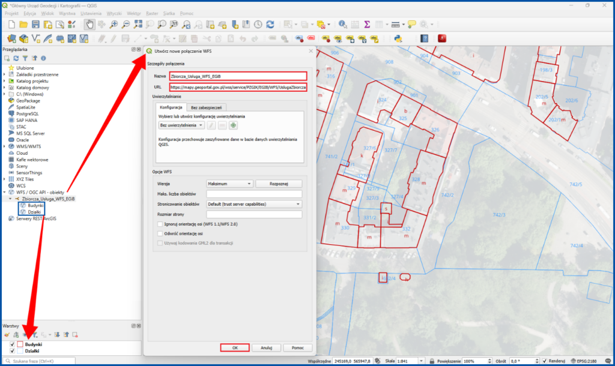Open the Skala scale dropdown
615x366 pixels.
click(421, 361)
